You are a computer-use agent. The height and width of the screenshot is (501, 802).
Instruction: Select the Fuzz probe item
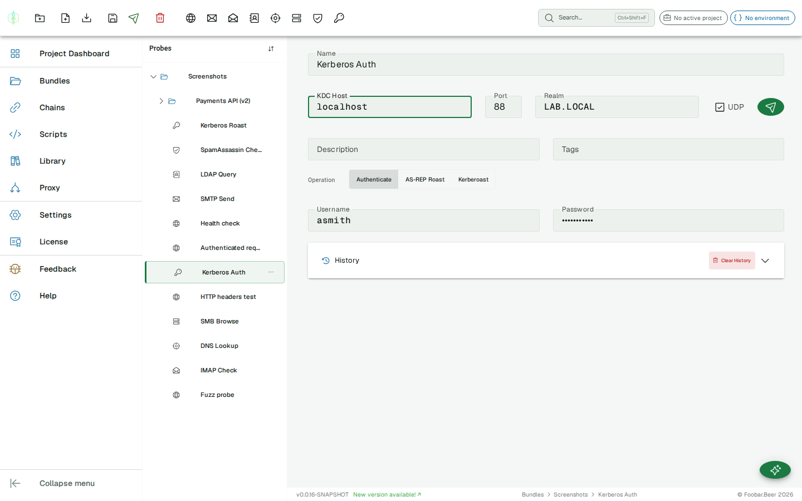(x=214, y=395)
